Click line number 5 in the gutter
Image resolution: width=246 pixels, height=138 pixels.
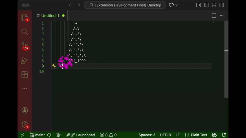pos(43,45)
